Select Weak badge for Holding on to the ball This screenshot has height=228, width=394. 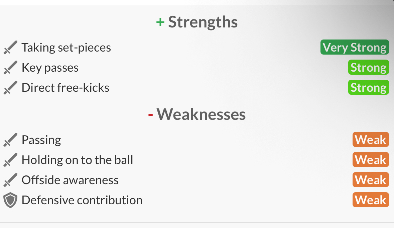371,160
